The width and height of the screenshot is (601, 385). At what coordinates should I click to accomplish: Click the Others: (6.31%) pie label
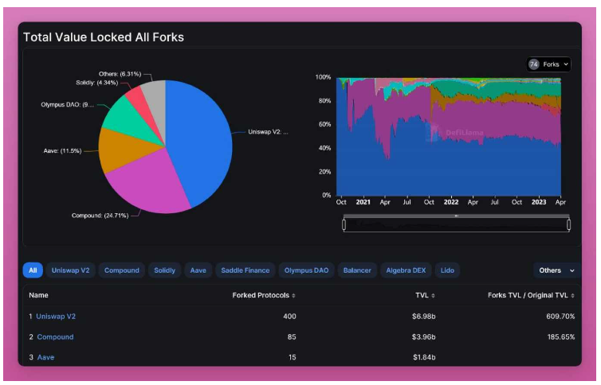(x=120, y=74)
